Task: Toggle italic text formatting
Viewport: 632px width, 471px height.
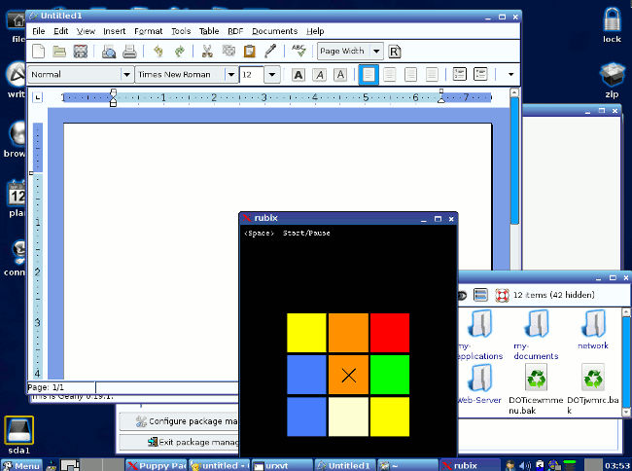Action: [319, 75]
